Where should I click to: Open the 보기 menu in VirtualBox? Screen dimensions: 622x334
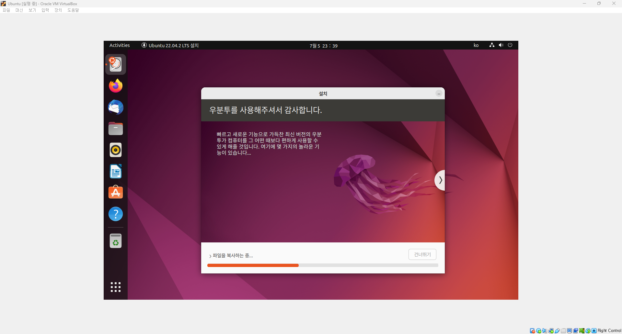pos(32,10)
